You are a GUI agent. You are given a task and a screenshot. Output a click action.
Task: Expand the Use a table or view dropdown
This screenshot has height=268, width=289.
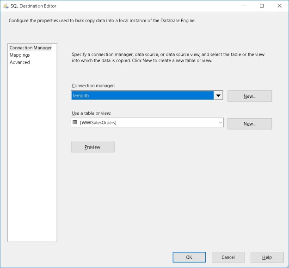(220, 122)
